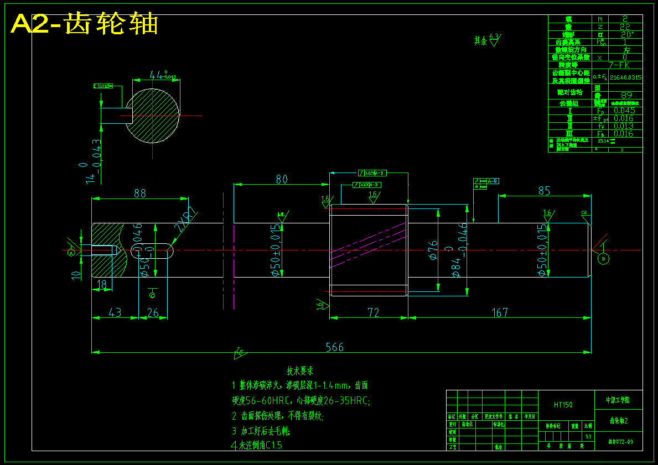Viewport: 658px width, 465px height.
Task: Click the '更改文件号' title block cell
Action: coord(494,417)
